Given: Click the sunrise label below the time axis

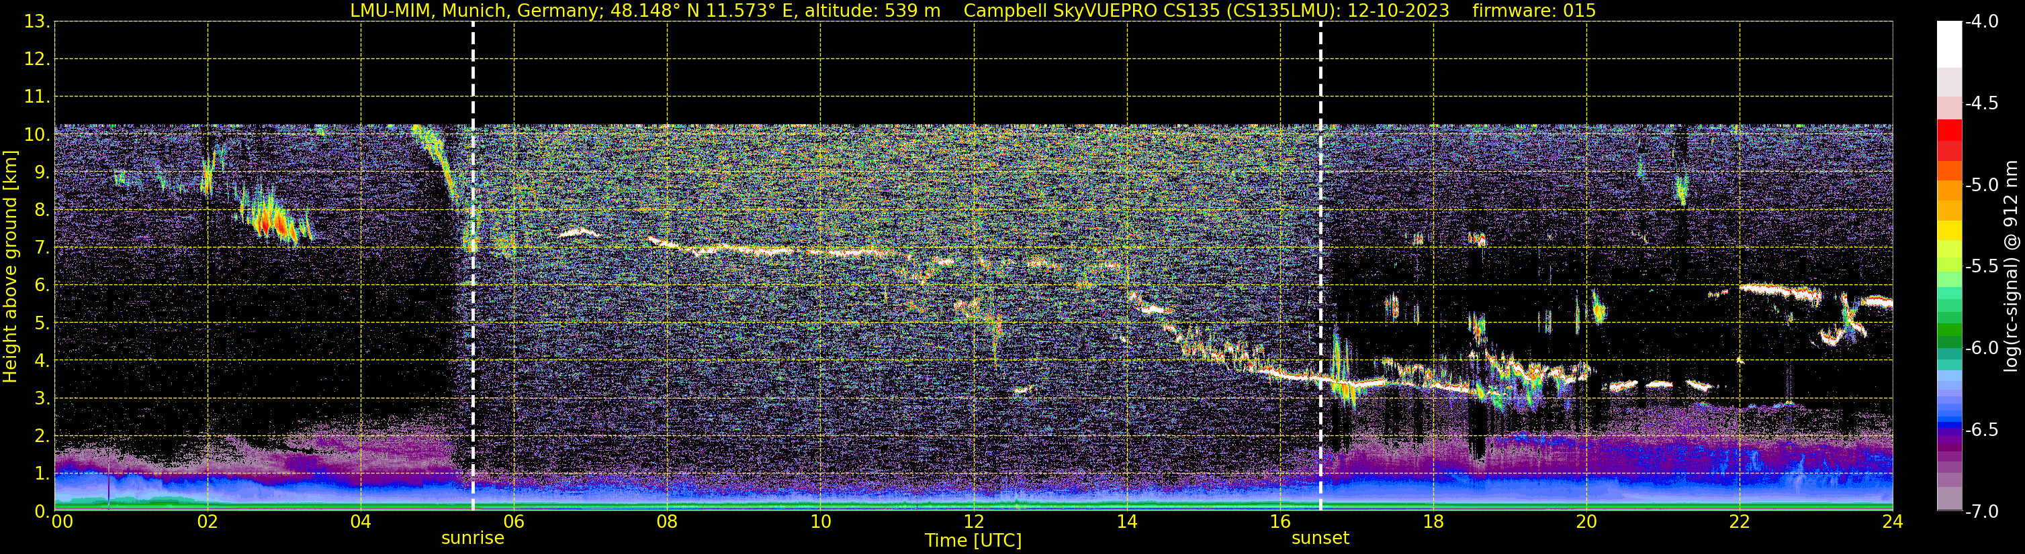Looking at the screenshot, I should point(472,537).
